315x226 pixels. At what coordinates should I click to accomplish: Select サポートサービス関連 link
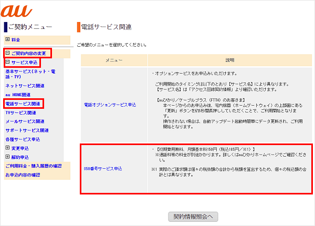(27, 130)
